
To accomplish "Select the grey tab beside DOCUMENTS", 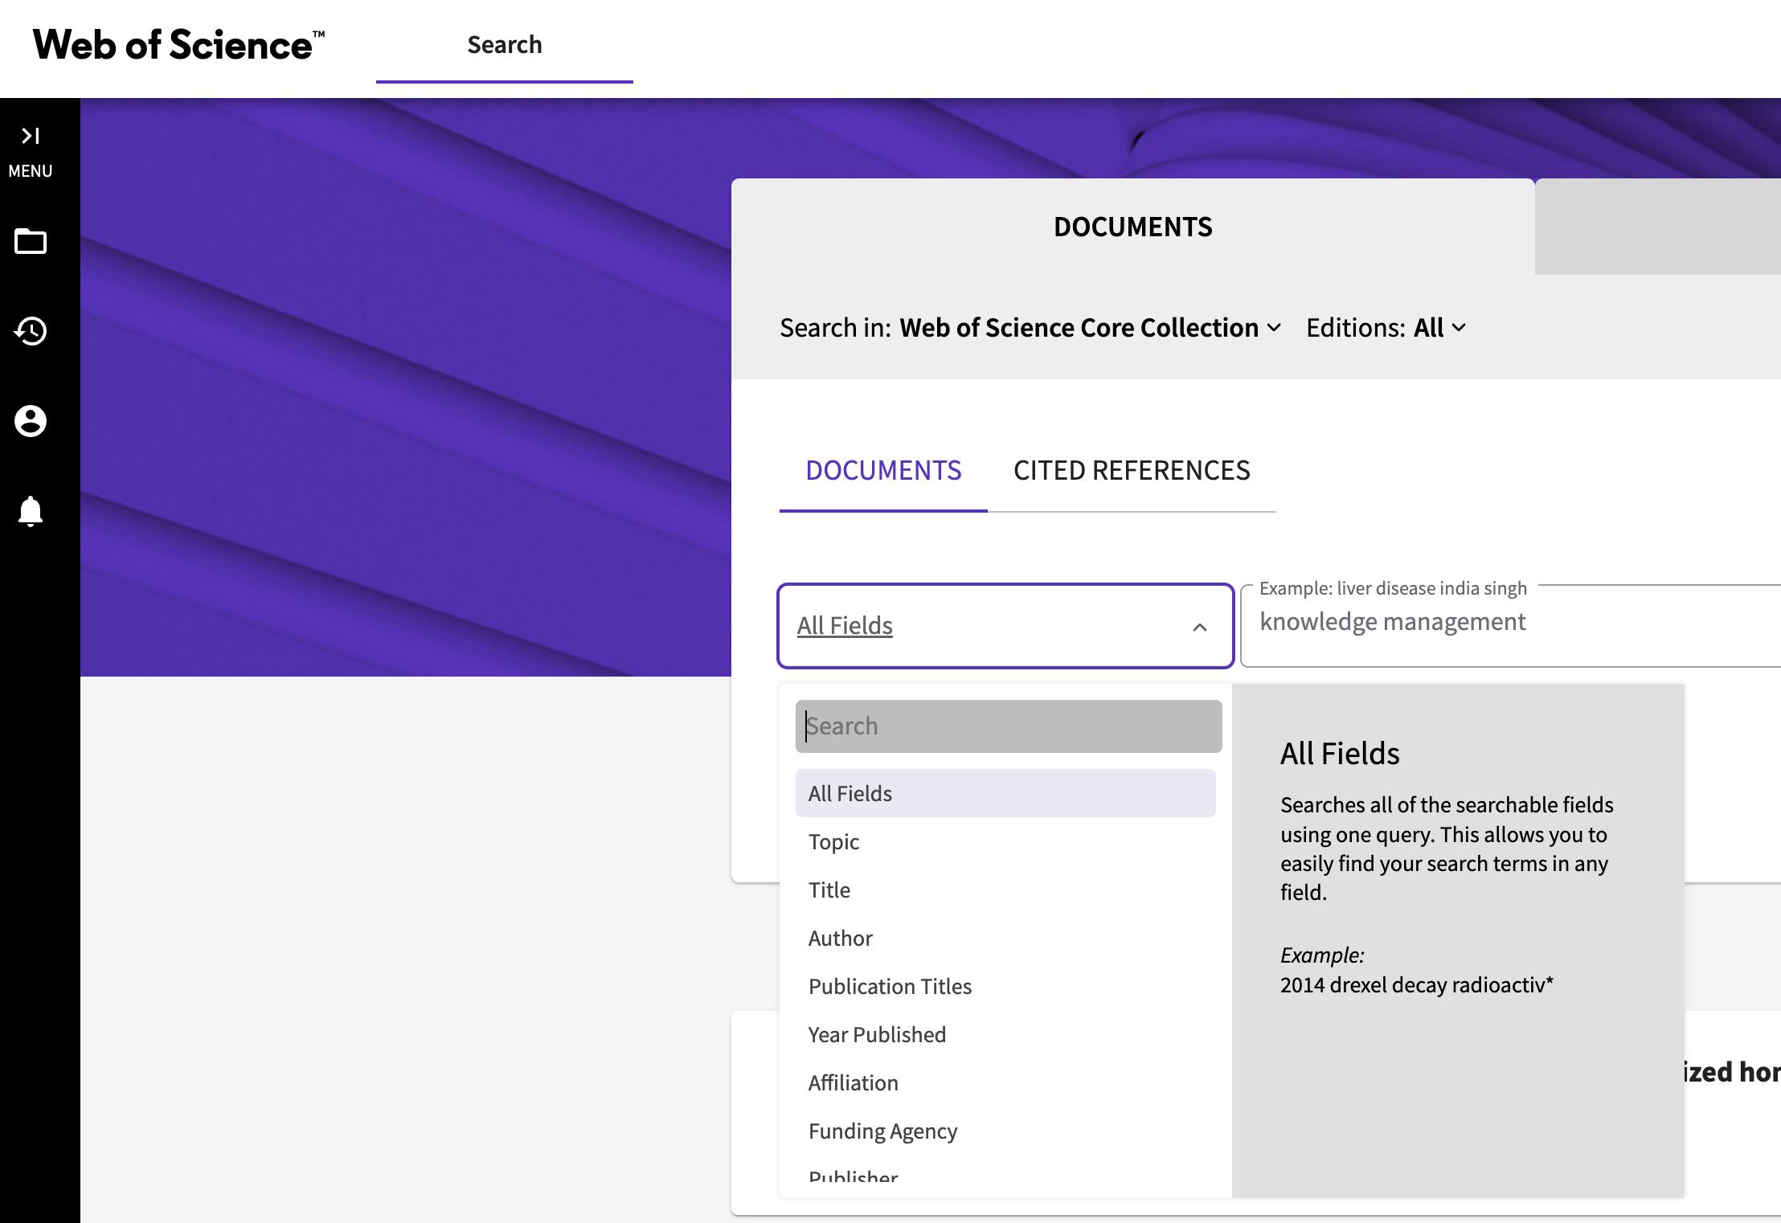I will click(x=1658, y=227).
